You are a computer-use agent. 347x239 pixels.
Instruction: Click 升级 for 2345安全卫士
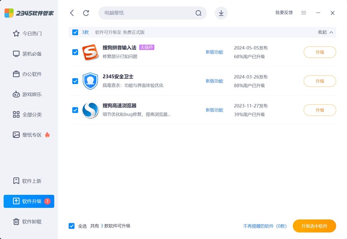pyautogui.click(x=320, y=81)
